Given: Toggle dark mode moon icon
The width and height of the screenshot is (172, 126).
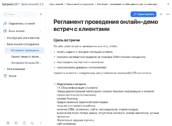Looking at the screenshot, I should coord(32,123).
